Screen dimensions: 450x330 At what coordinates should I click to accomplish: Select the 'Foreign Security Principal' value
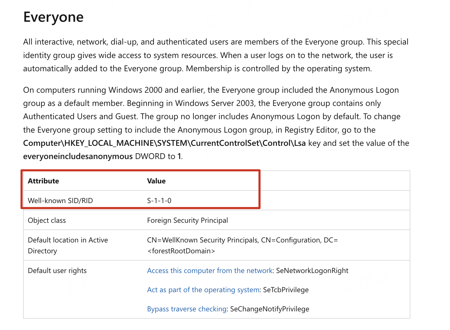coord(187,220)
